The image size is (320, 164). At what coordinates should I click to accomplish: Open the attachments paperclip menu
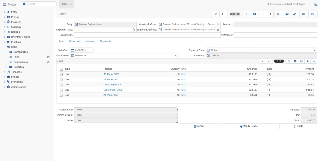coord(279,14)
